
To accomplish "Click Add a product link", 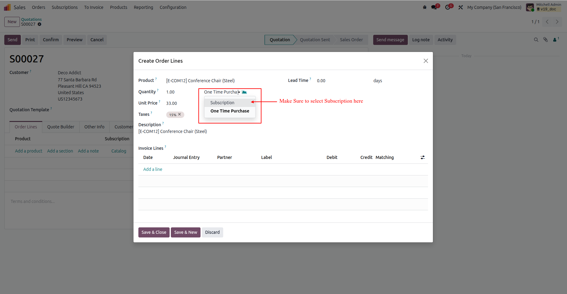I will click(x=29, y=151).
